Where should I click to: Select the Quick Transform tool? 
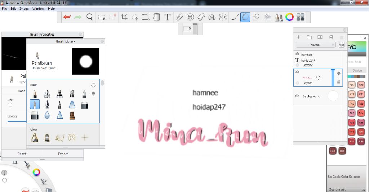coord(135,17)
